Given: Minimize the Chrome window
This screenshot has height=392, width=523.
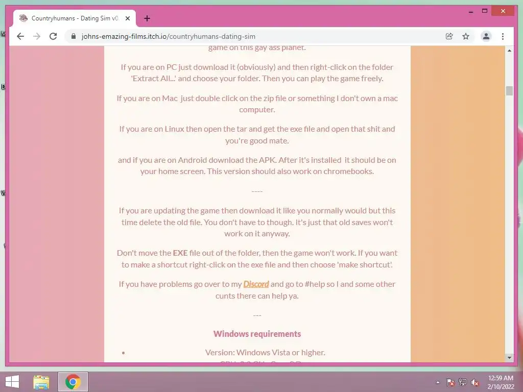Looking at the screenshot, I should (x=471, y=12).
